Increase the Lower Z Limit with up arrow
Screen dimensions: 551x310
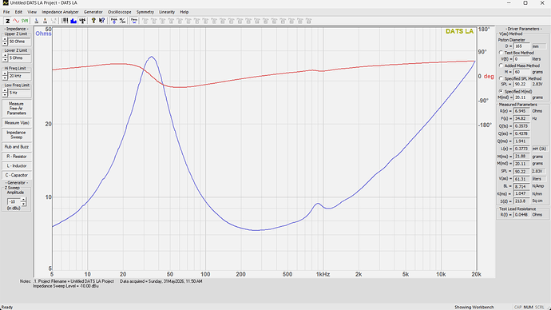[x=5, y=56]
